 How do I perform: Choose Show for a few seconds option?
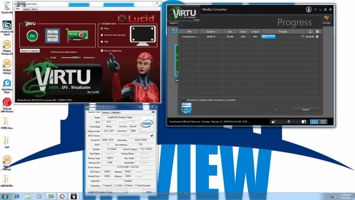102,35
